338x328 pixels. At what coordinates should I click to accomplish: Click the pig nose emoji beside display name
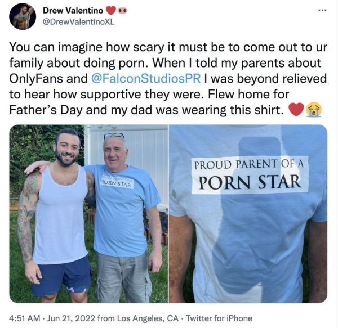click(x=122, y=10)
